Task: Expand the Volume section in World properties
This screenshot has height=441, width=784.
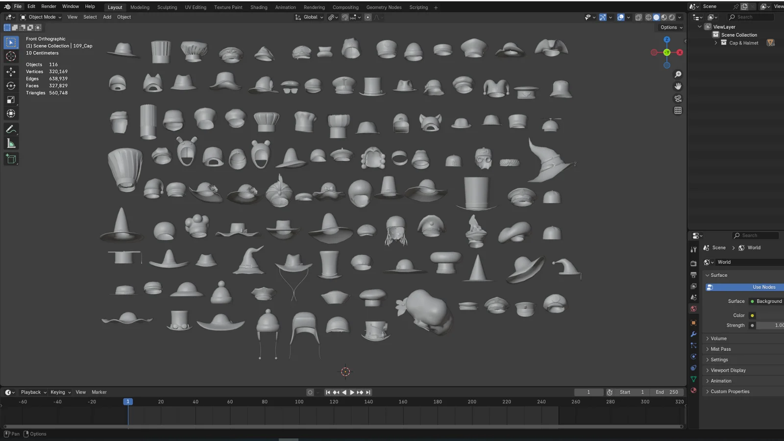Action: [x=718, y=338]
